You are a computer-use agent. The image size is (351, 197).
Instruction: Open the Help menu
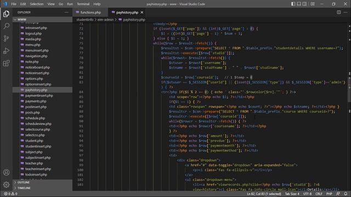pos(97,4)
